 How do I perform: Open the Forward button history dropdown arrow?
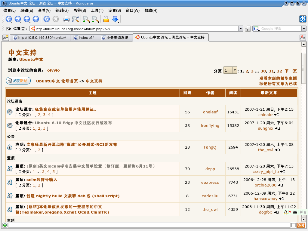coord(21,22)
